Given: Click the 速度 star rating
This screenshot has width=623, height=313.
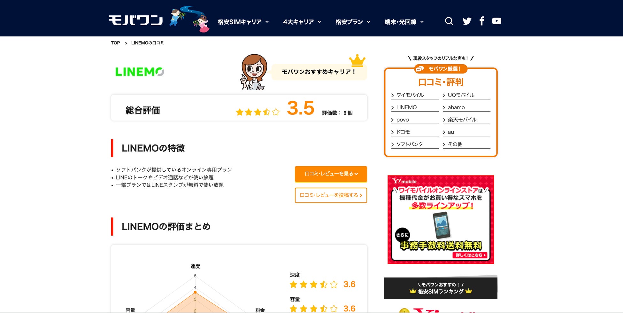Looking at the screenshot, I should (x=313, y=284).
